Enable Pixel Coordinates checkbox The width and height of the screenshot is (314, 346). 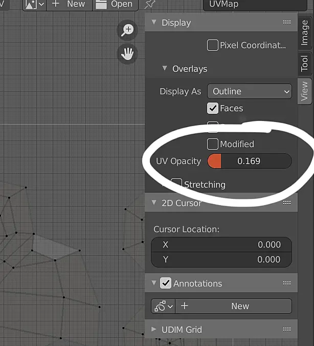[x=213, y=45]
